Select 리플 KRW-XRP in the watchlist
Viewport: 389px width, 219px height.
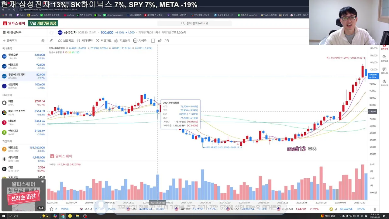(23, 169)
